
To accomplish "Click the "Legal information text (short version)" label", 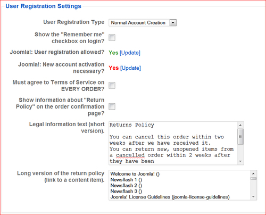I will (66, 127).
